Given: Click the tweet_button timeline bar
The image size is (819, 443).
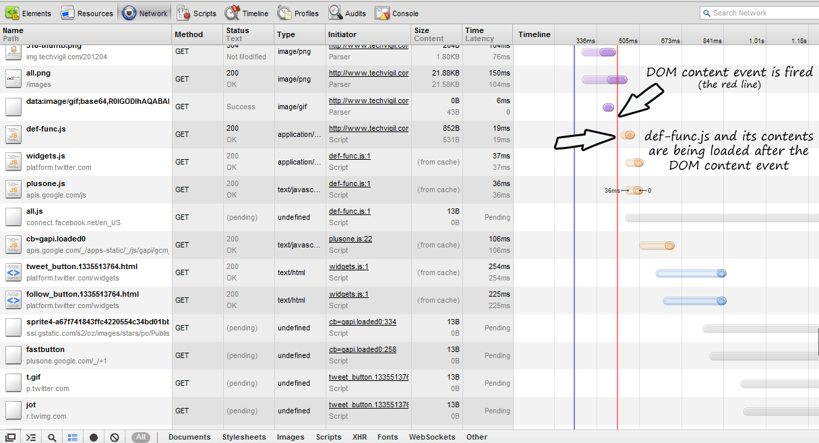Looking at the screenshot, I should [x=691, y=273].
